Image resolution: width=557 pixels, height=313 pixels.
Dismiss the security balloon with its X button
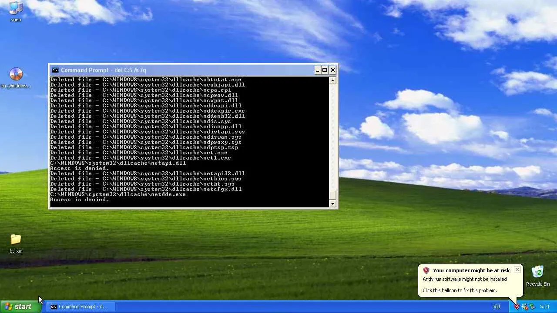click(517, 270)
